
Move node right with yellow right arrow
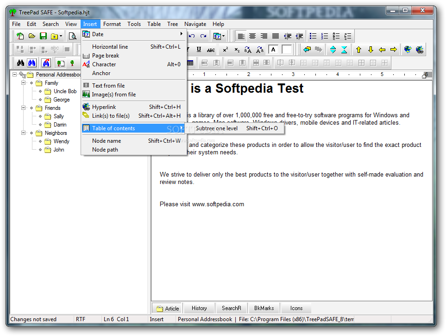[x=394, y=50]
